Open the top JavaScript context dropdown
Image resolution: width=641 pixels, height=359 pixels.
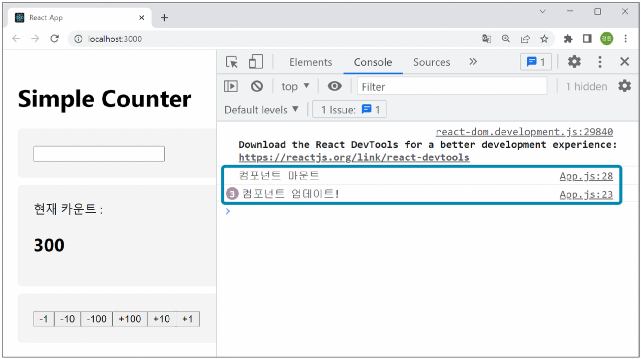point(295,86)
